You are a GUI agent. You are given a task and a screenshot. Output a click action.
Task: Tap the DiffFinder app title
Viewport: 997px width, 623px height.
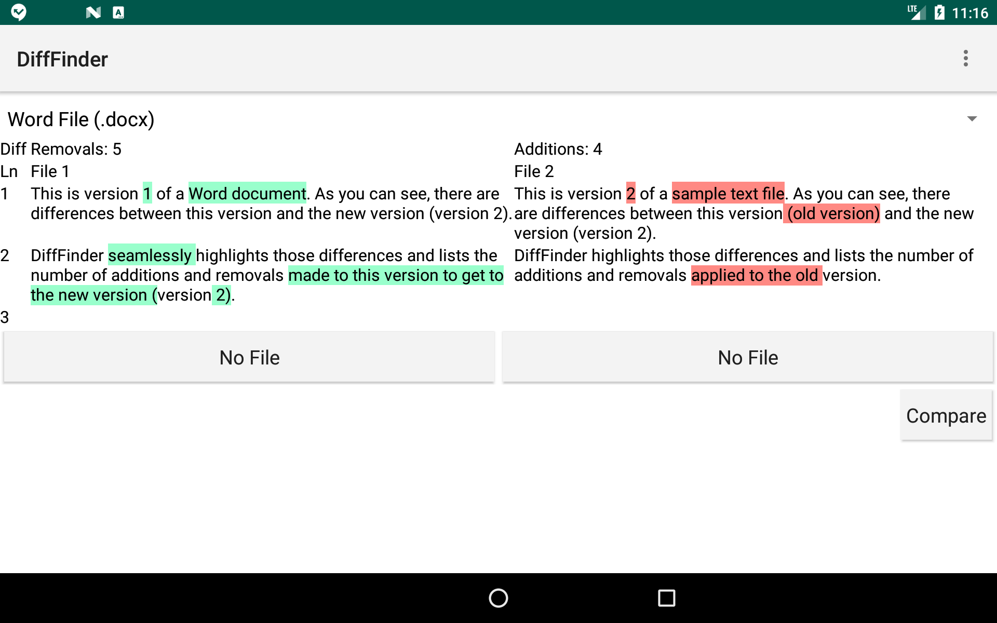62,59
